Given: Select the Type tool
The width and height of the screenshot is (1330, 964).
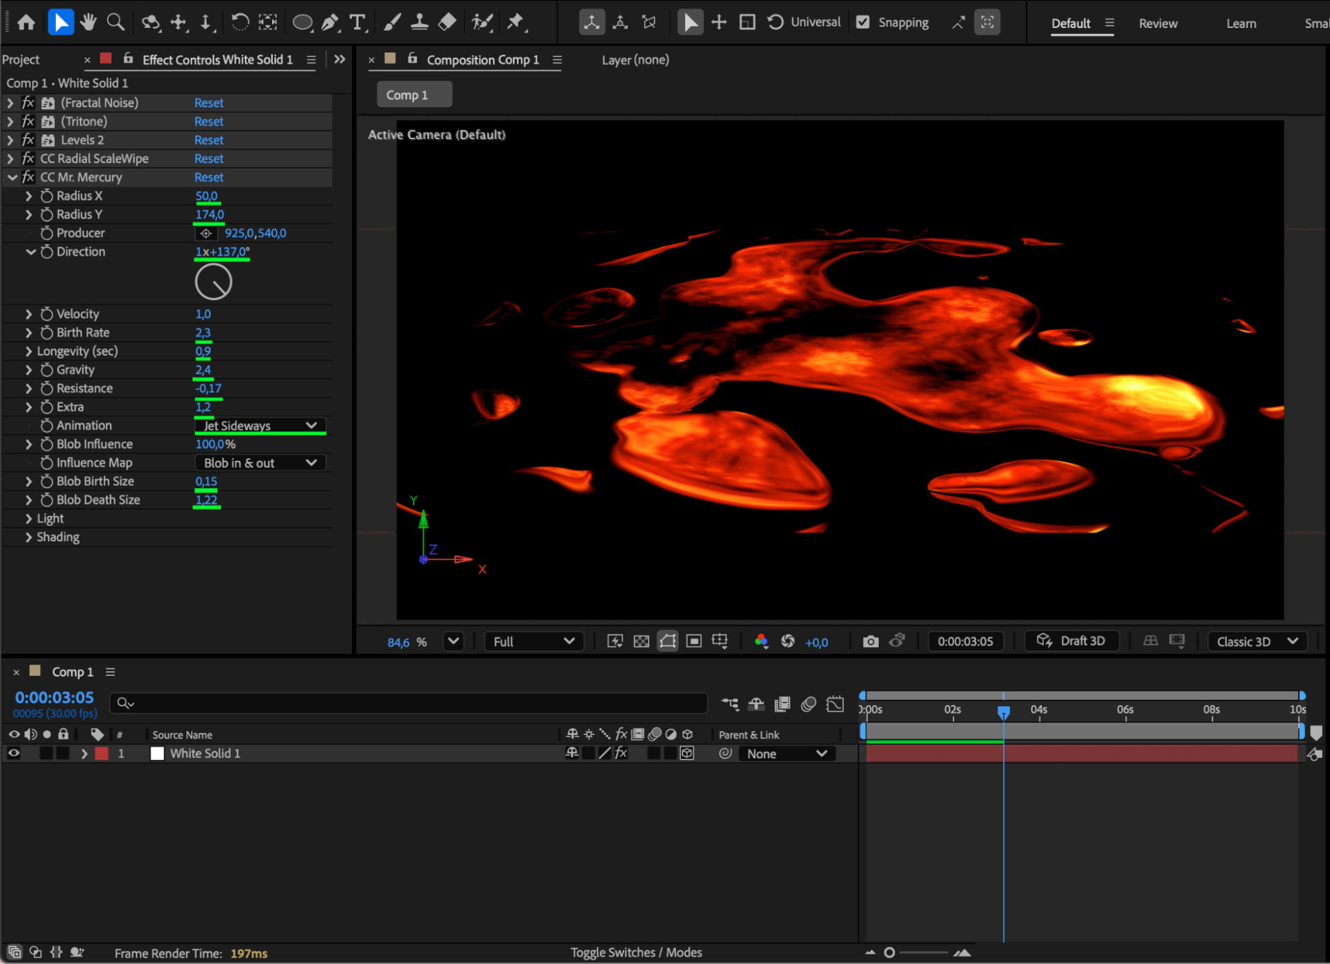Looking at the screenshot, I should 357,23.
